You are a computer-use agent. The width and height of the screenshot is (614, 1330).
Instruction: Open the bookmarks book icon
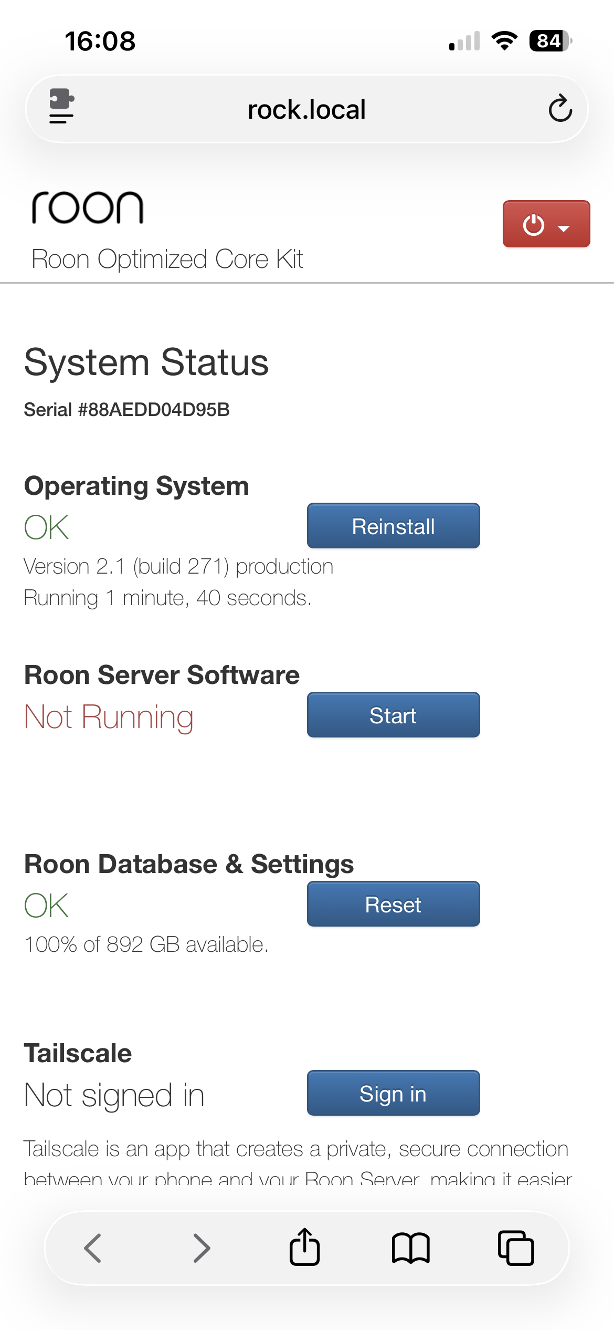click(410, 1248)
